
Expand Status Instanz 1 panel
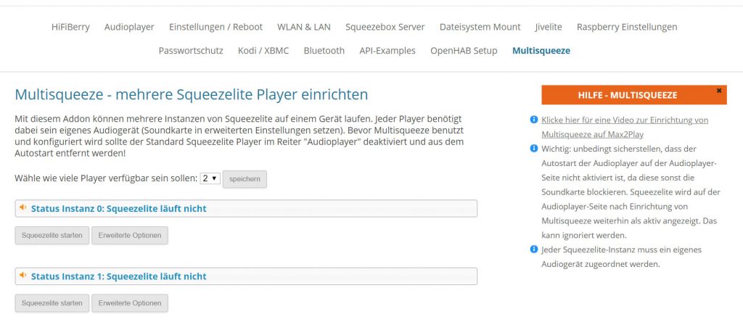(246, 276)
